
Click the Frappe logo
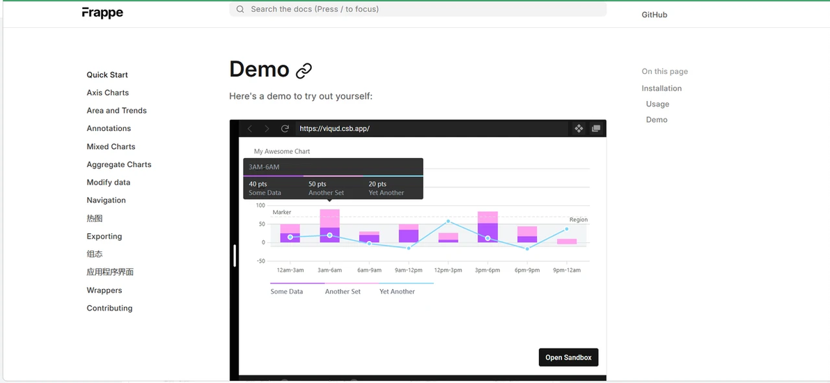tap(102, 12)
